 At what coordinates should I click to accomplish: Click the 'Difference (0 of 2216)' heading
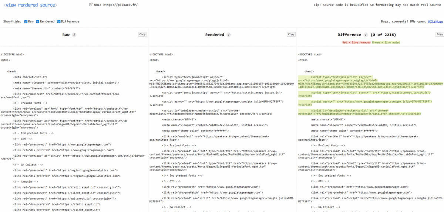point(367,35)
